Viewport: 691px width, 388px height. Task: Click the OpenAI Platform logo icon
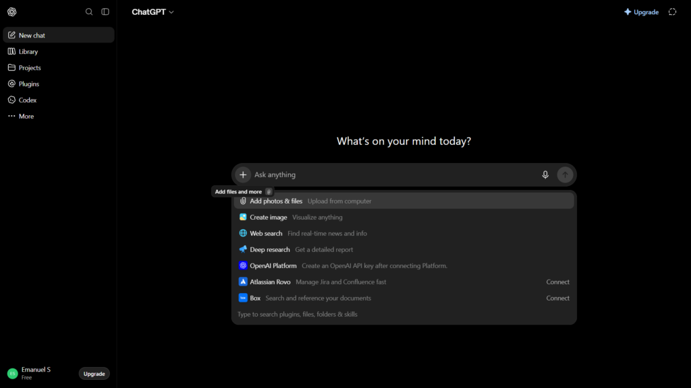243,265
